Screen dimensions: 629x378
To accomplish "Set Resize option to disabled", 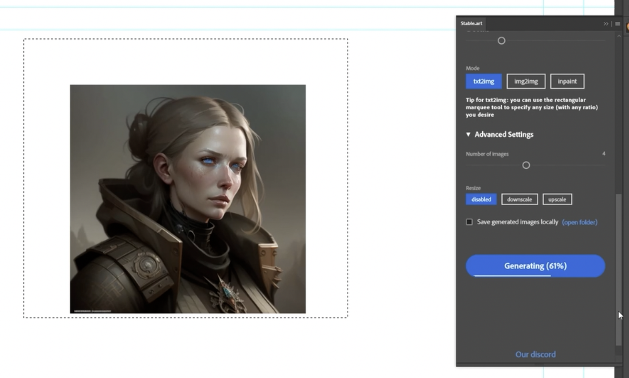I will [481, 199].
